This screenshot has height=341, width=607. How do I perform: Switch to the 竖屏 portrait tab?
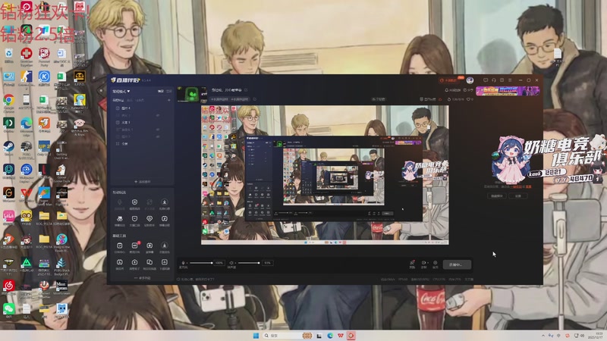(x=169, y=91)
